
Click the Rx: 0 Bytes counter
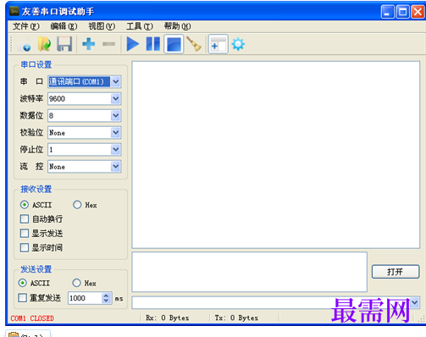pyautogui.click(x=167, y=318)
